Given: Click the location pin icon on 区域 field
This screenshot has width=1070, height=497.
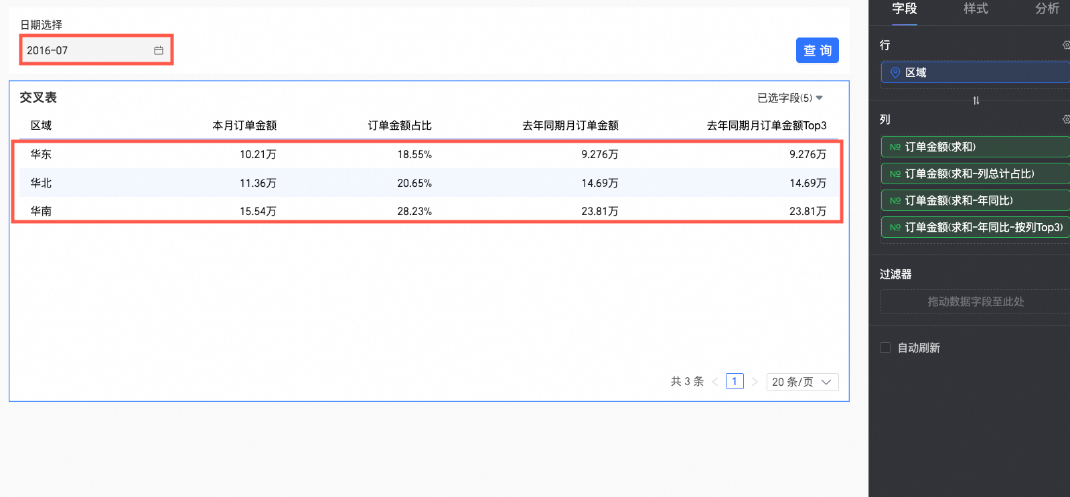Looking at the screenshot, I should click(895, 72).
